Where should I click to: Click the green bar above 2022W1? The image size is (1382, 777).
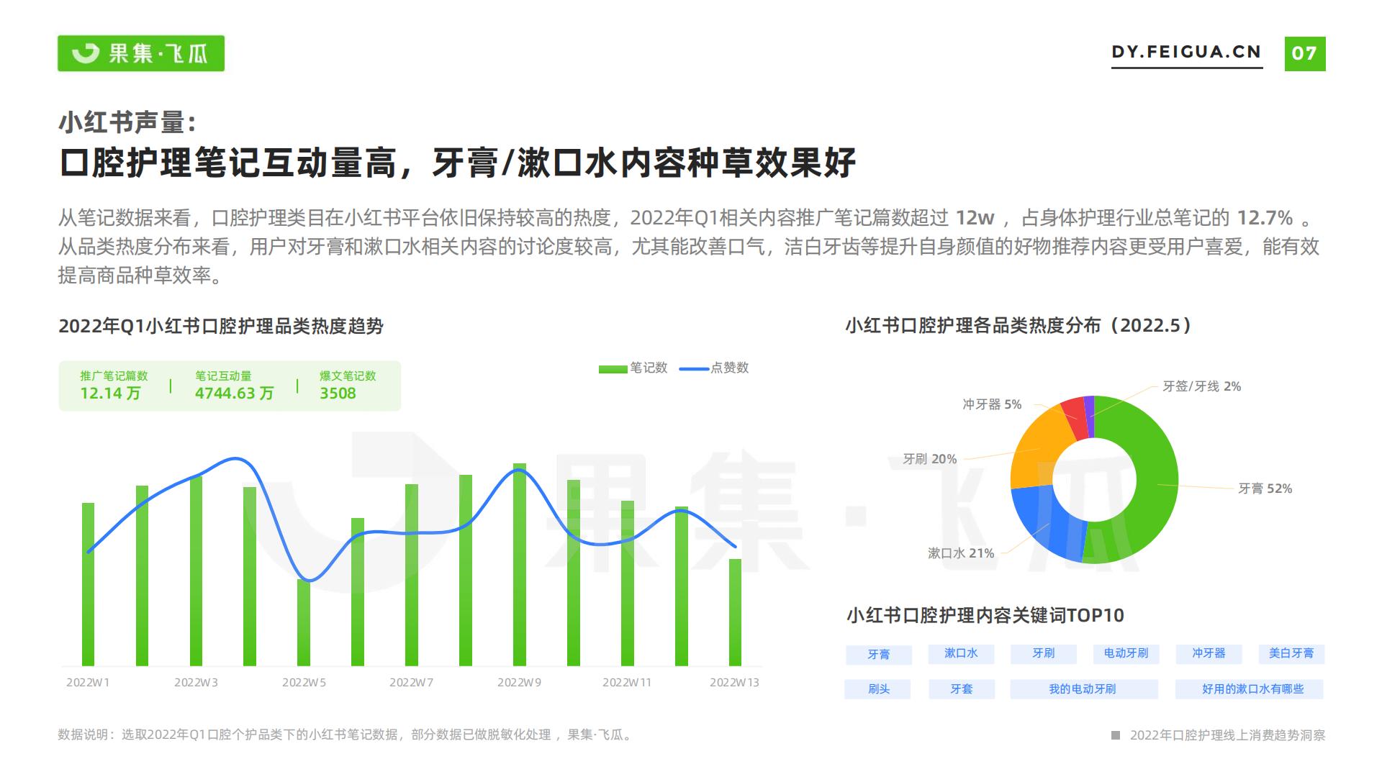(88, 584)
